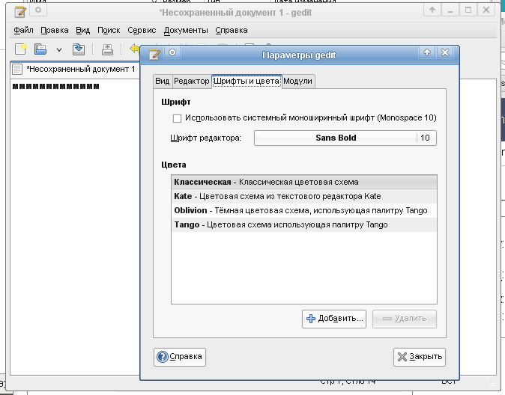Click the Save document toolbar icon

pyautogui.click(x=78, y=49)
